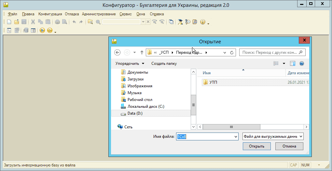Click the update database configuration icon
This screenshot has height=171, width=332.
coord(26,31)
